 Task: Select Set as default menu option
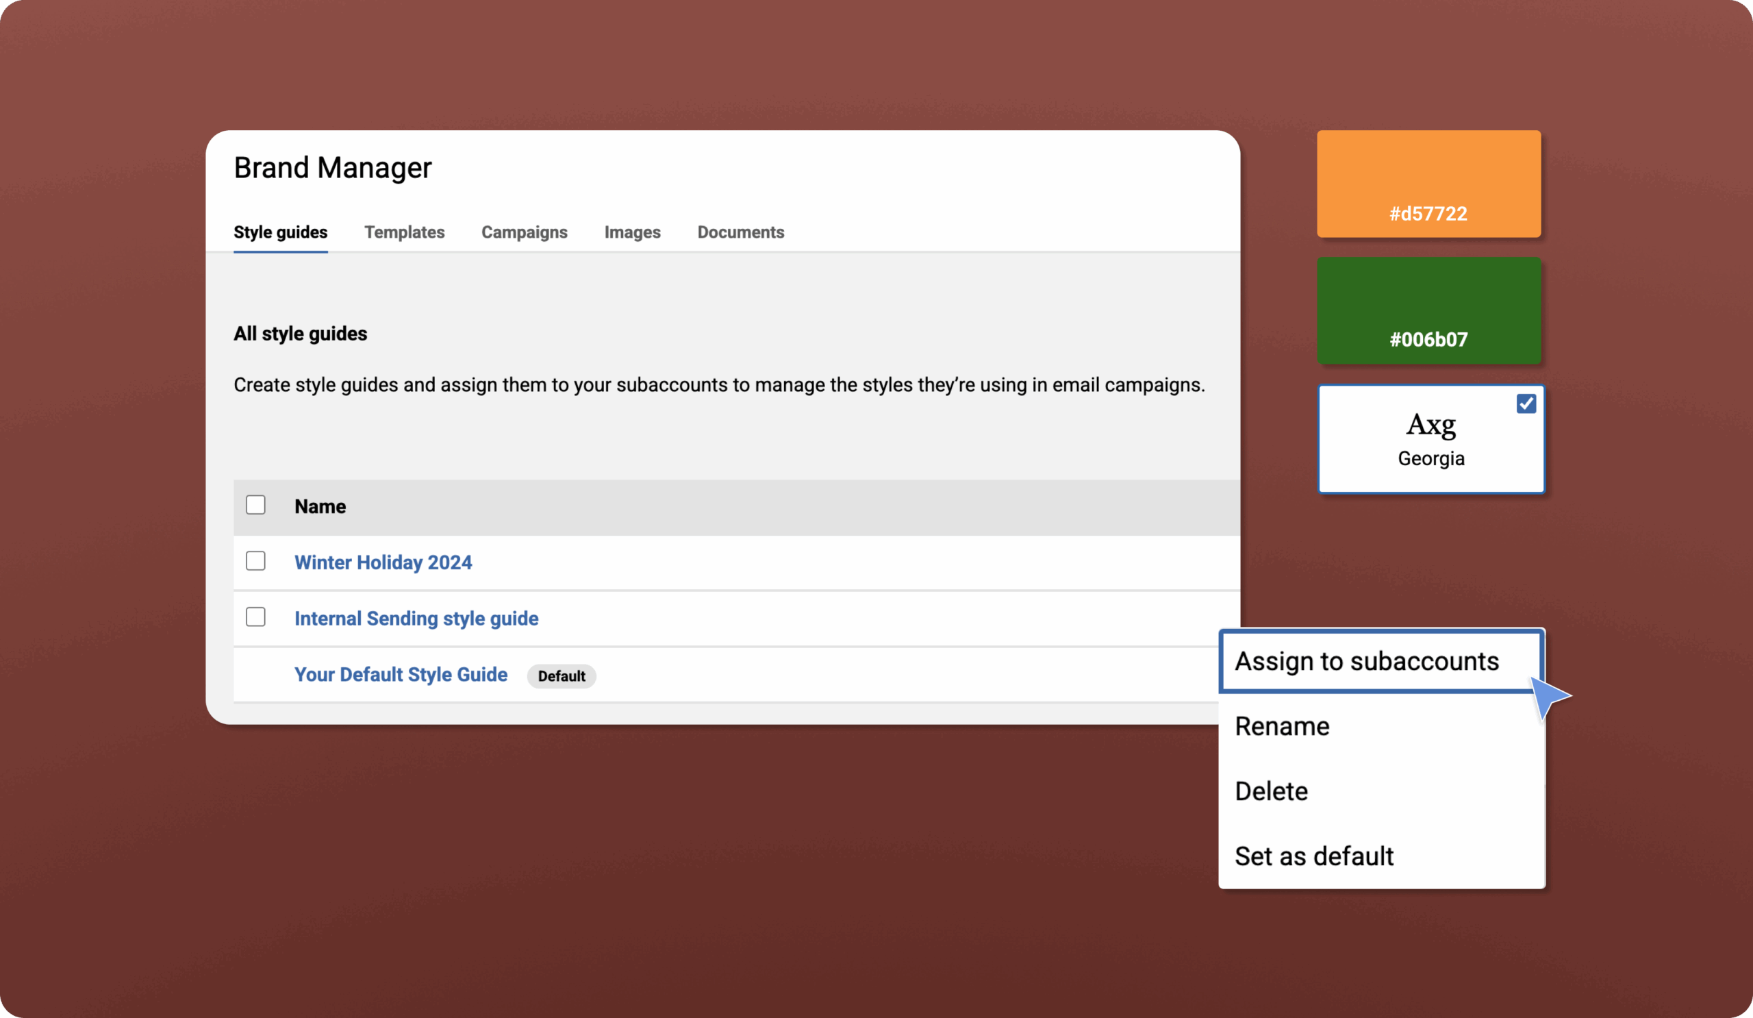click(1313, 856)
